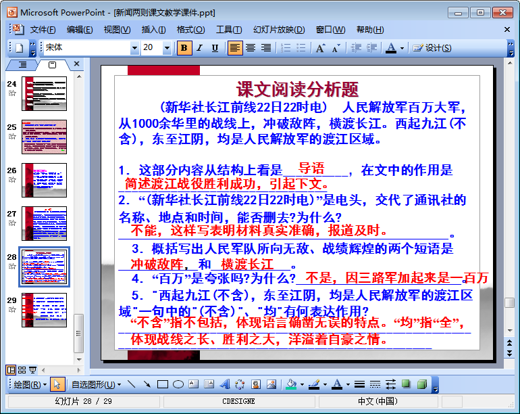520x414 pixels.
Task: Switch to the Outline tab
Action: (22, 65)
